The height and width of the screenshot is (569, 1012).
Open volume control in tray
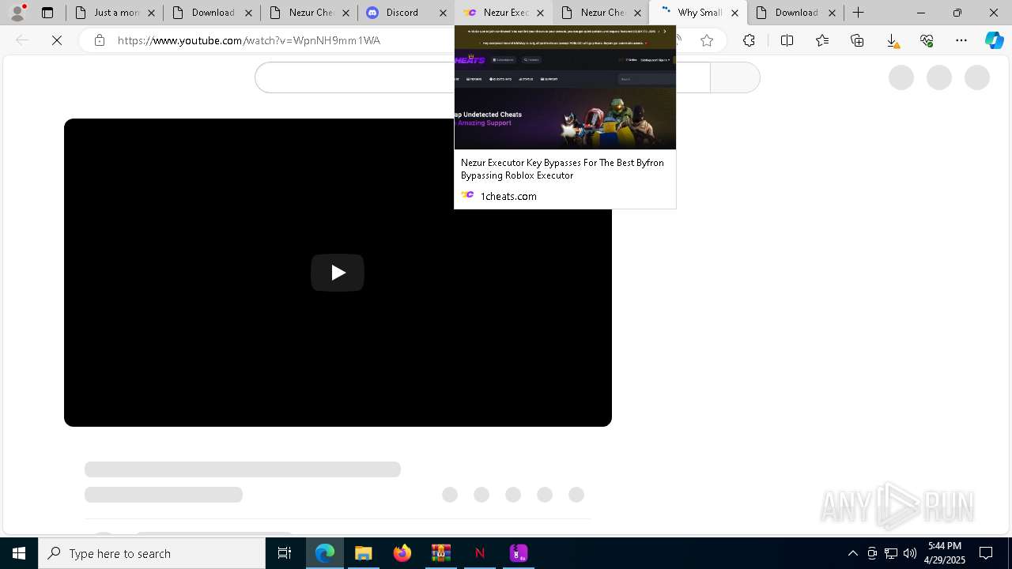[910, 553]
